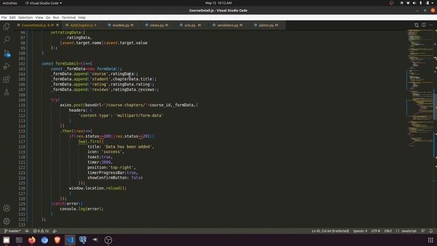Open the Files app in the dock
This screenshot has height=246, width=437.
pos(6,240)
